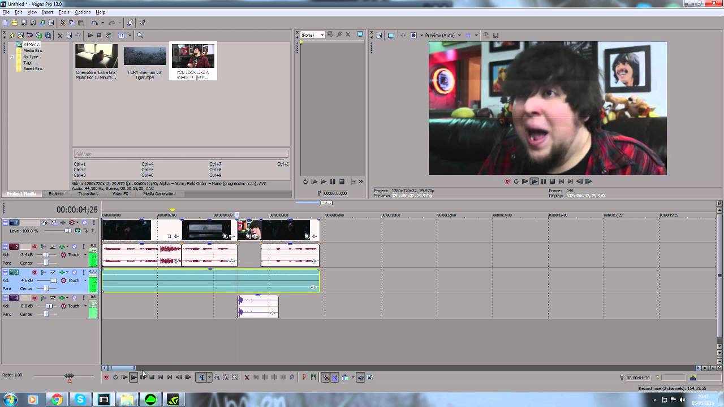Start preview in Project Media toolbar
The height and width of the screenshot is (407, 724).
click(90, 35)
